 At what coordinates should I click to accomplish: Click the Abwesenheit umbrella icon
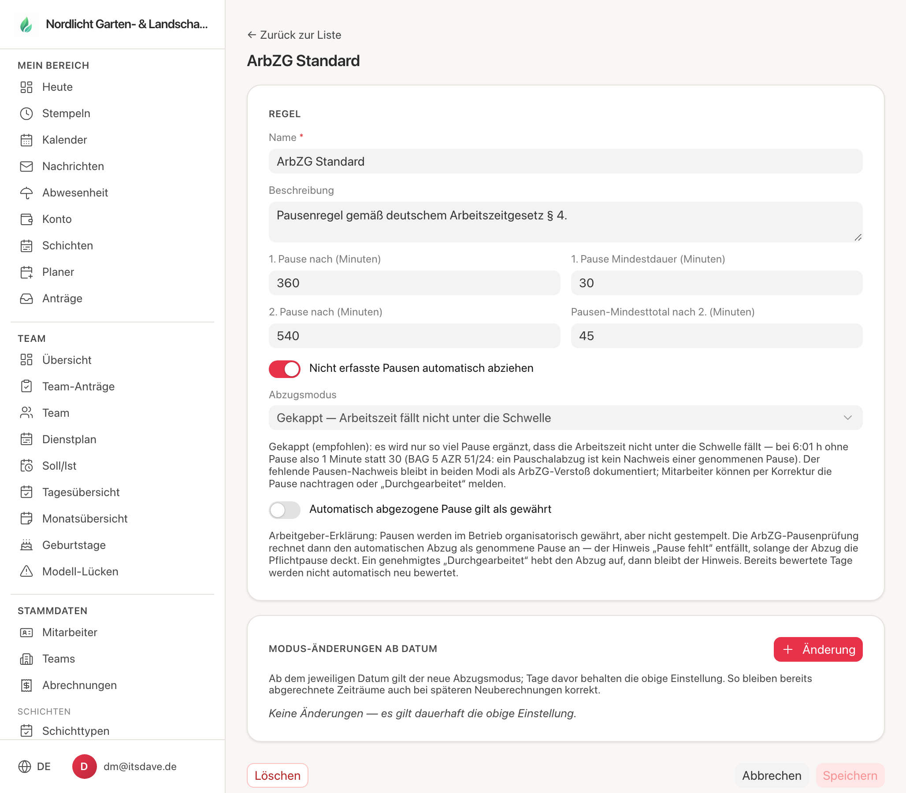click(x=26, y=193)
